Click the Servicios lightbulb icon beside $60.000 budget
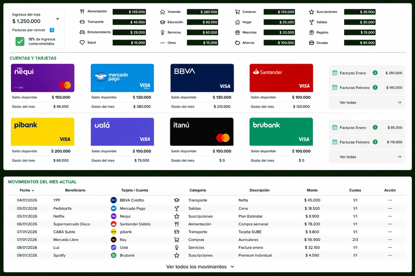The image size is (415, 276). click(x=163, y=32)
